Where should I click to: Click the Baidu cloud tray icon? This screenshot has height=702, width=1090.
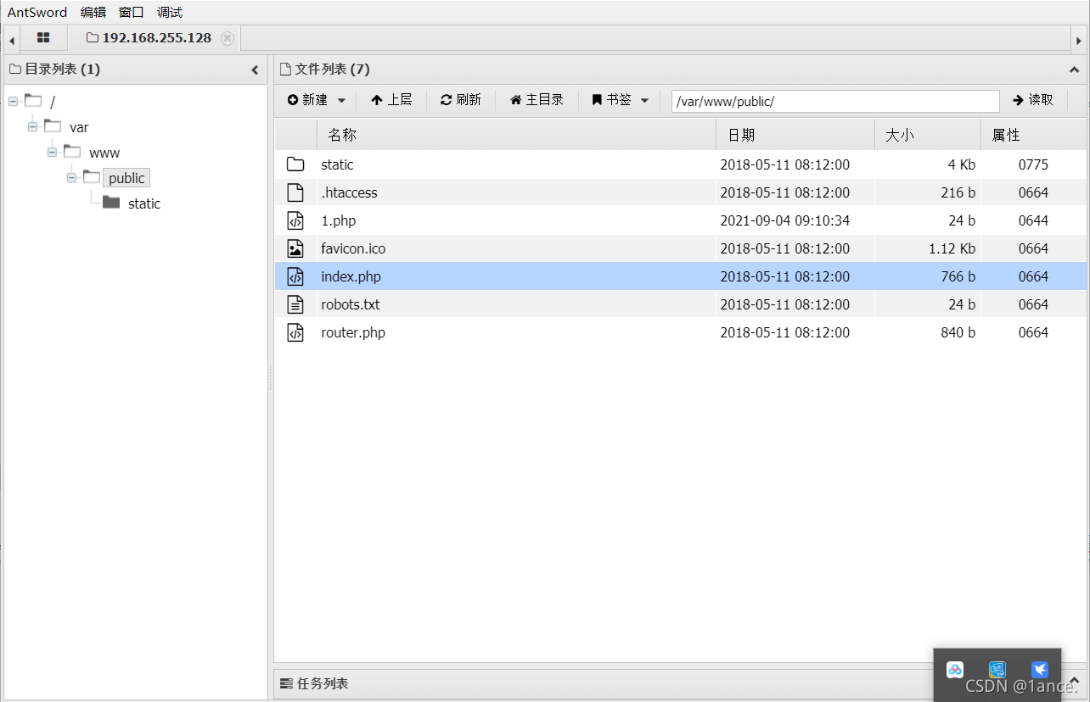[x=955, y=670]
